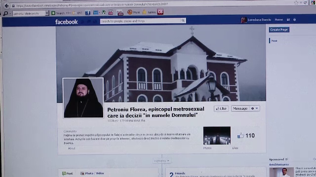This screenshot has width=316, height=177.
Task: Click the Facebook logo
Action: [66, 22]
